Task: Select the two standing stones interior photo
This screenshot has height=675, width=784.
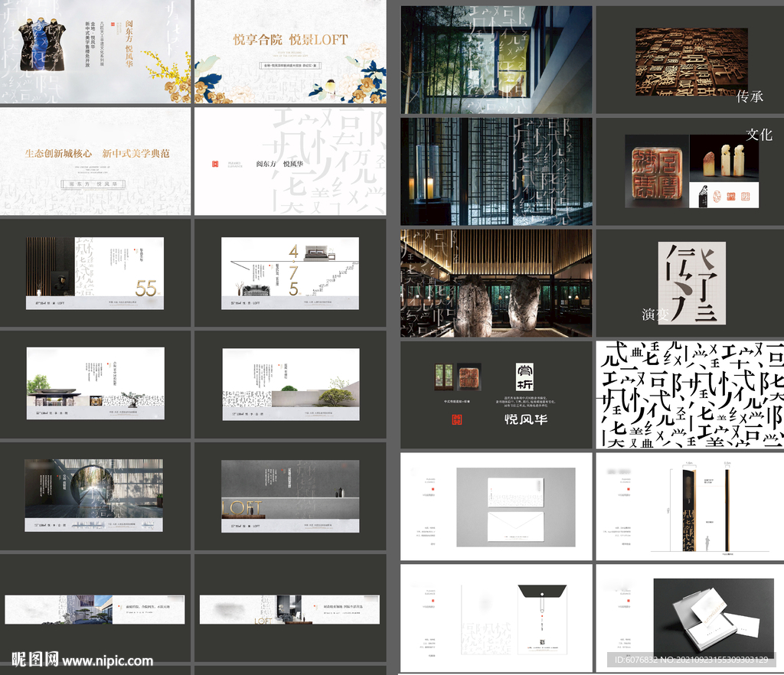Action: [x=496, y=283]
